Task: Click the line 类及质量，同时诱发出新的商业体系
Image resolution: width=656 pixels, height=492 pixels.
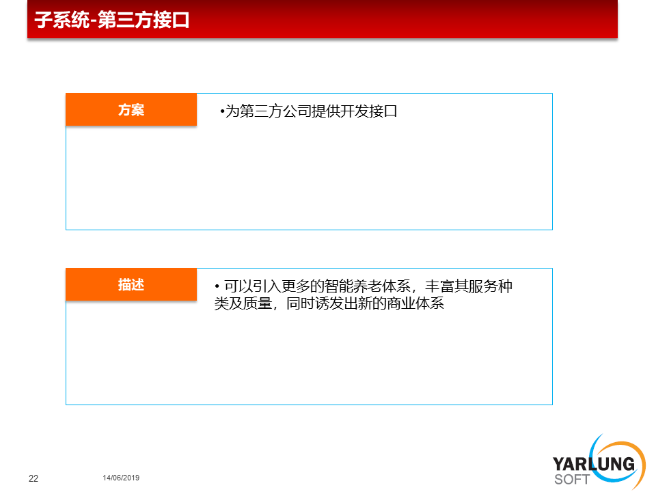Action: [x=329, y=303]
